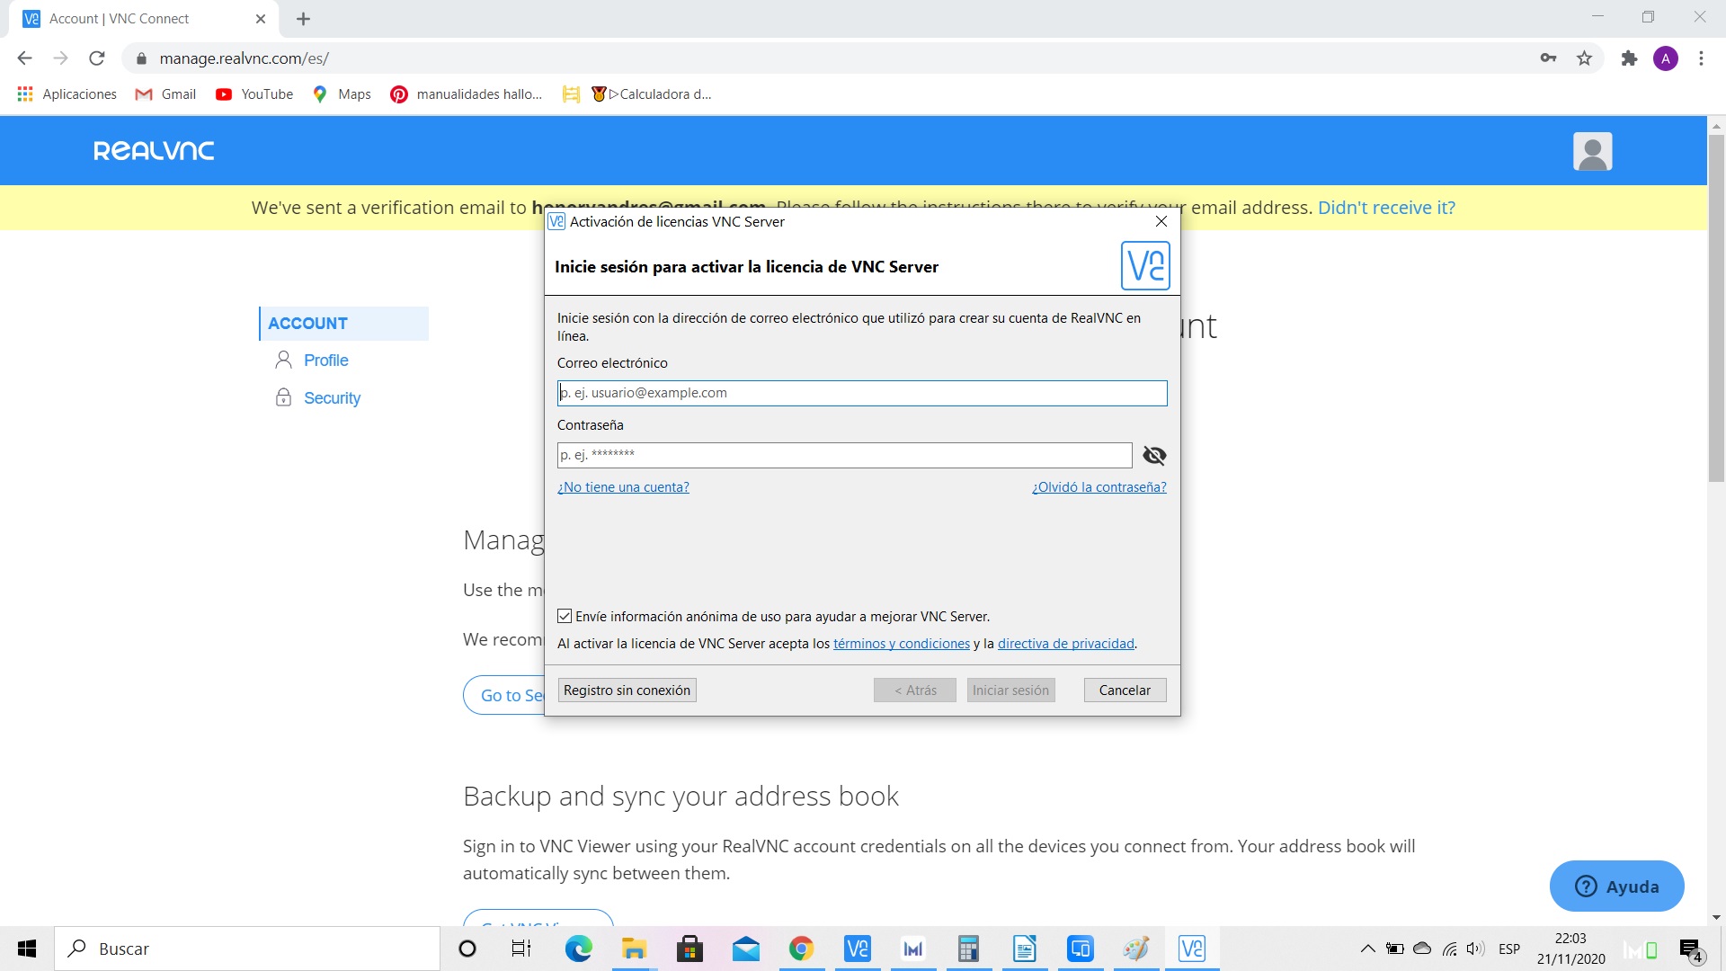Open the ¿Olvidó la contraseña? link
Viewport: 1726px width, 971px height.
tap(1099, 486)
